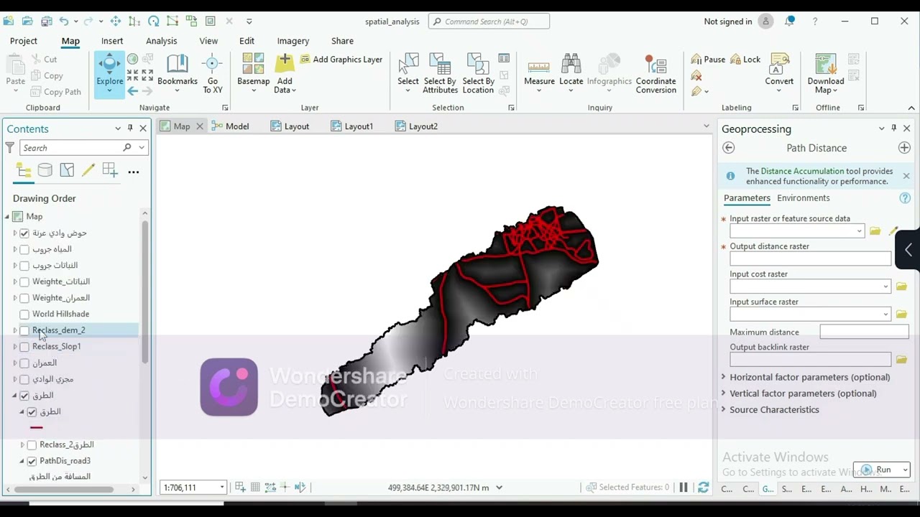Open the map scale dropdown
This screenshot has width=920, height=517.
(x=222, y=488)
